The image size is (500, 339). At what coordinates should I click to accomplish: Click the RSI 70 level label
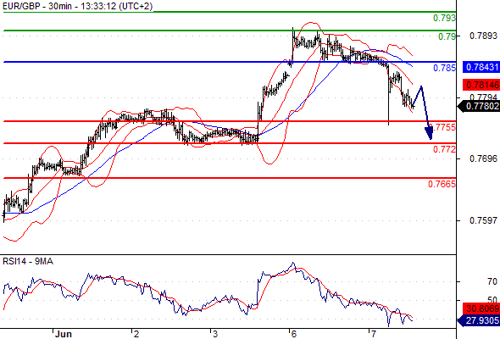492,281
